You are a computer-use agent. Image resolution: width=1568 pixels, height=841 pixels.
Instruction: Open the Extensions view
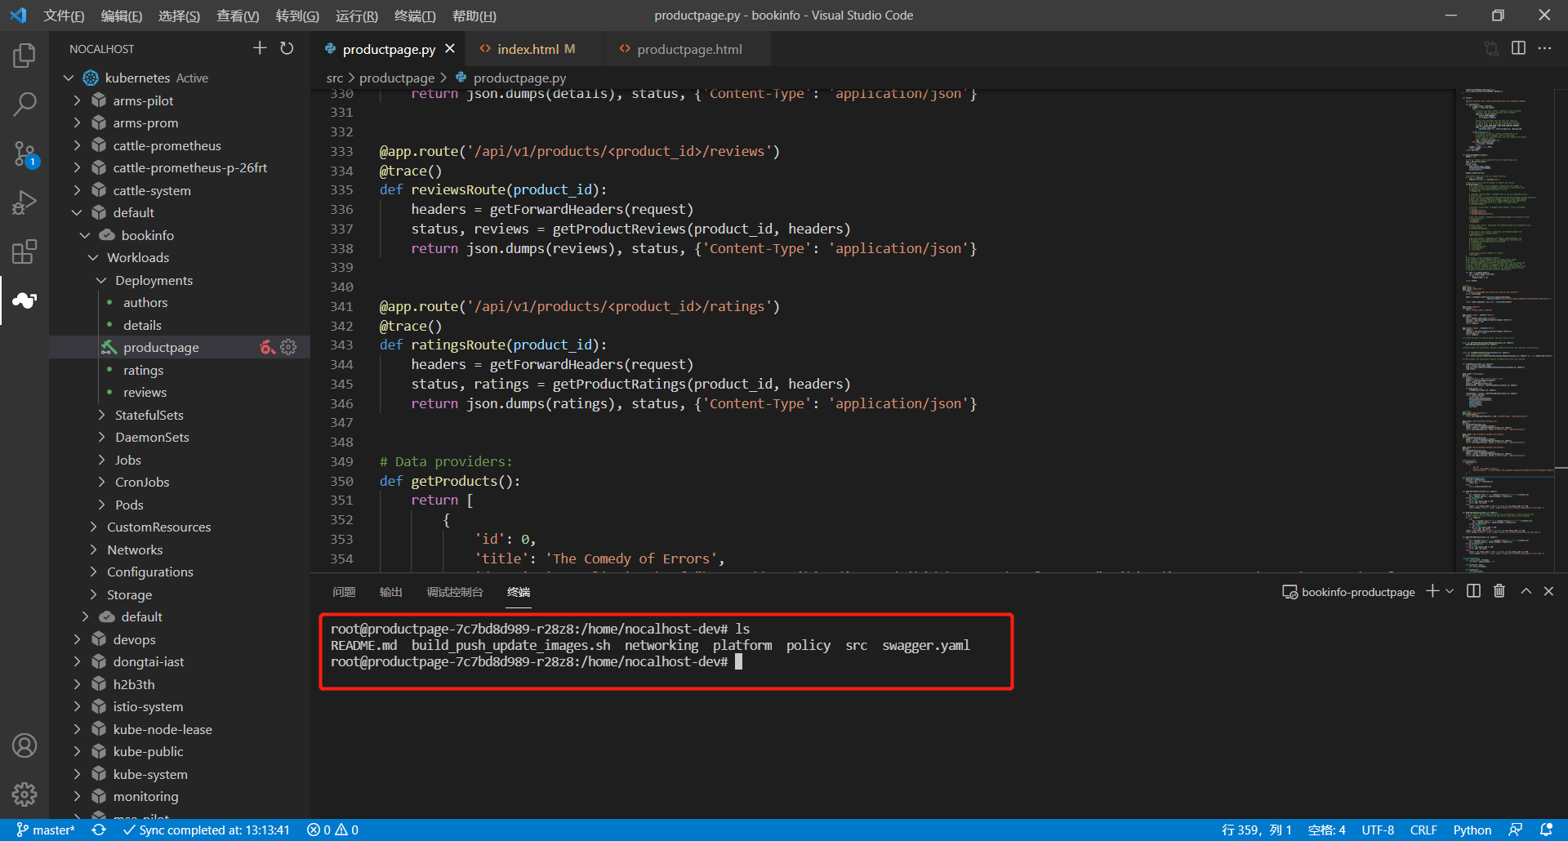pyautogui.click(x=24, y=251)
